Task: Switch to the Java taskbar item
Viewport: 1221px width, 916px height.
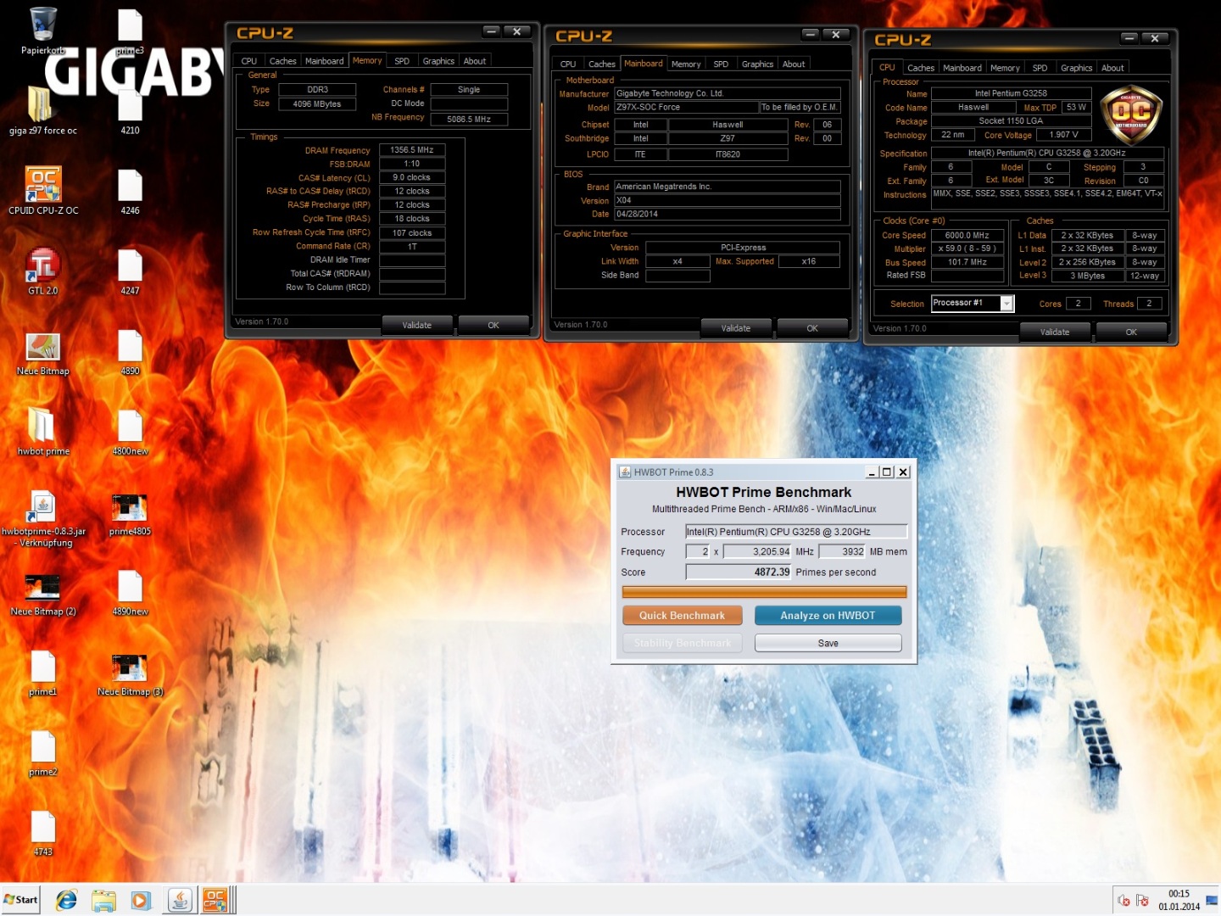Action: click(180, 900)
